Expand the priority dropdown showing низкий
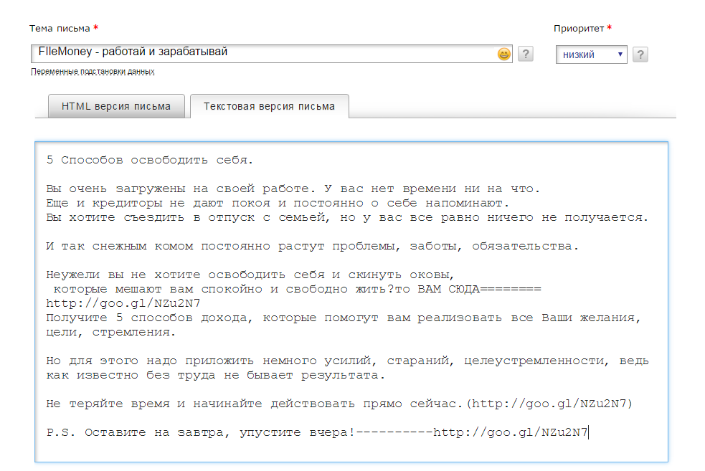Viewport: 705px width, 471px height. (x=591, y=54)
